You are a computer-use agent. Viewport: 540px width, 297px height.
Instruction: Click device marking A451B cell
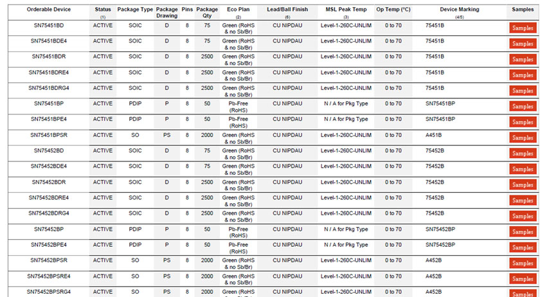click(435, 135)
